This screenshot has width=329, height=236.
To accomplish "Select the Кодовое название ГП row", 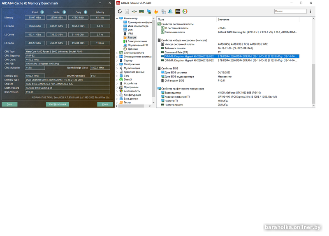I will 230,97.
